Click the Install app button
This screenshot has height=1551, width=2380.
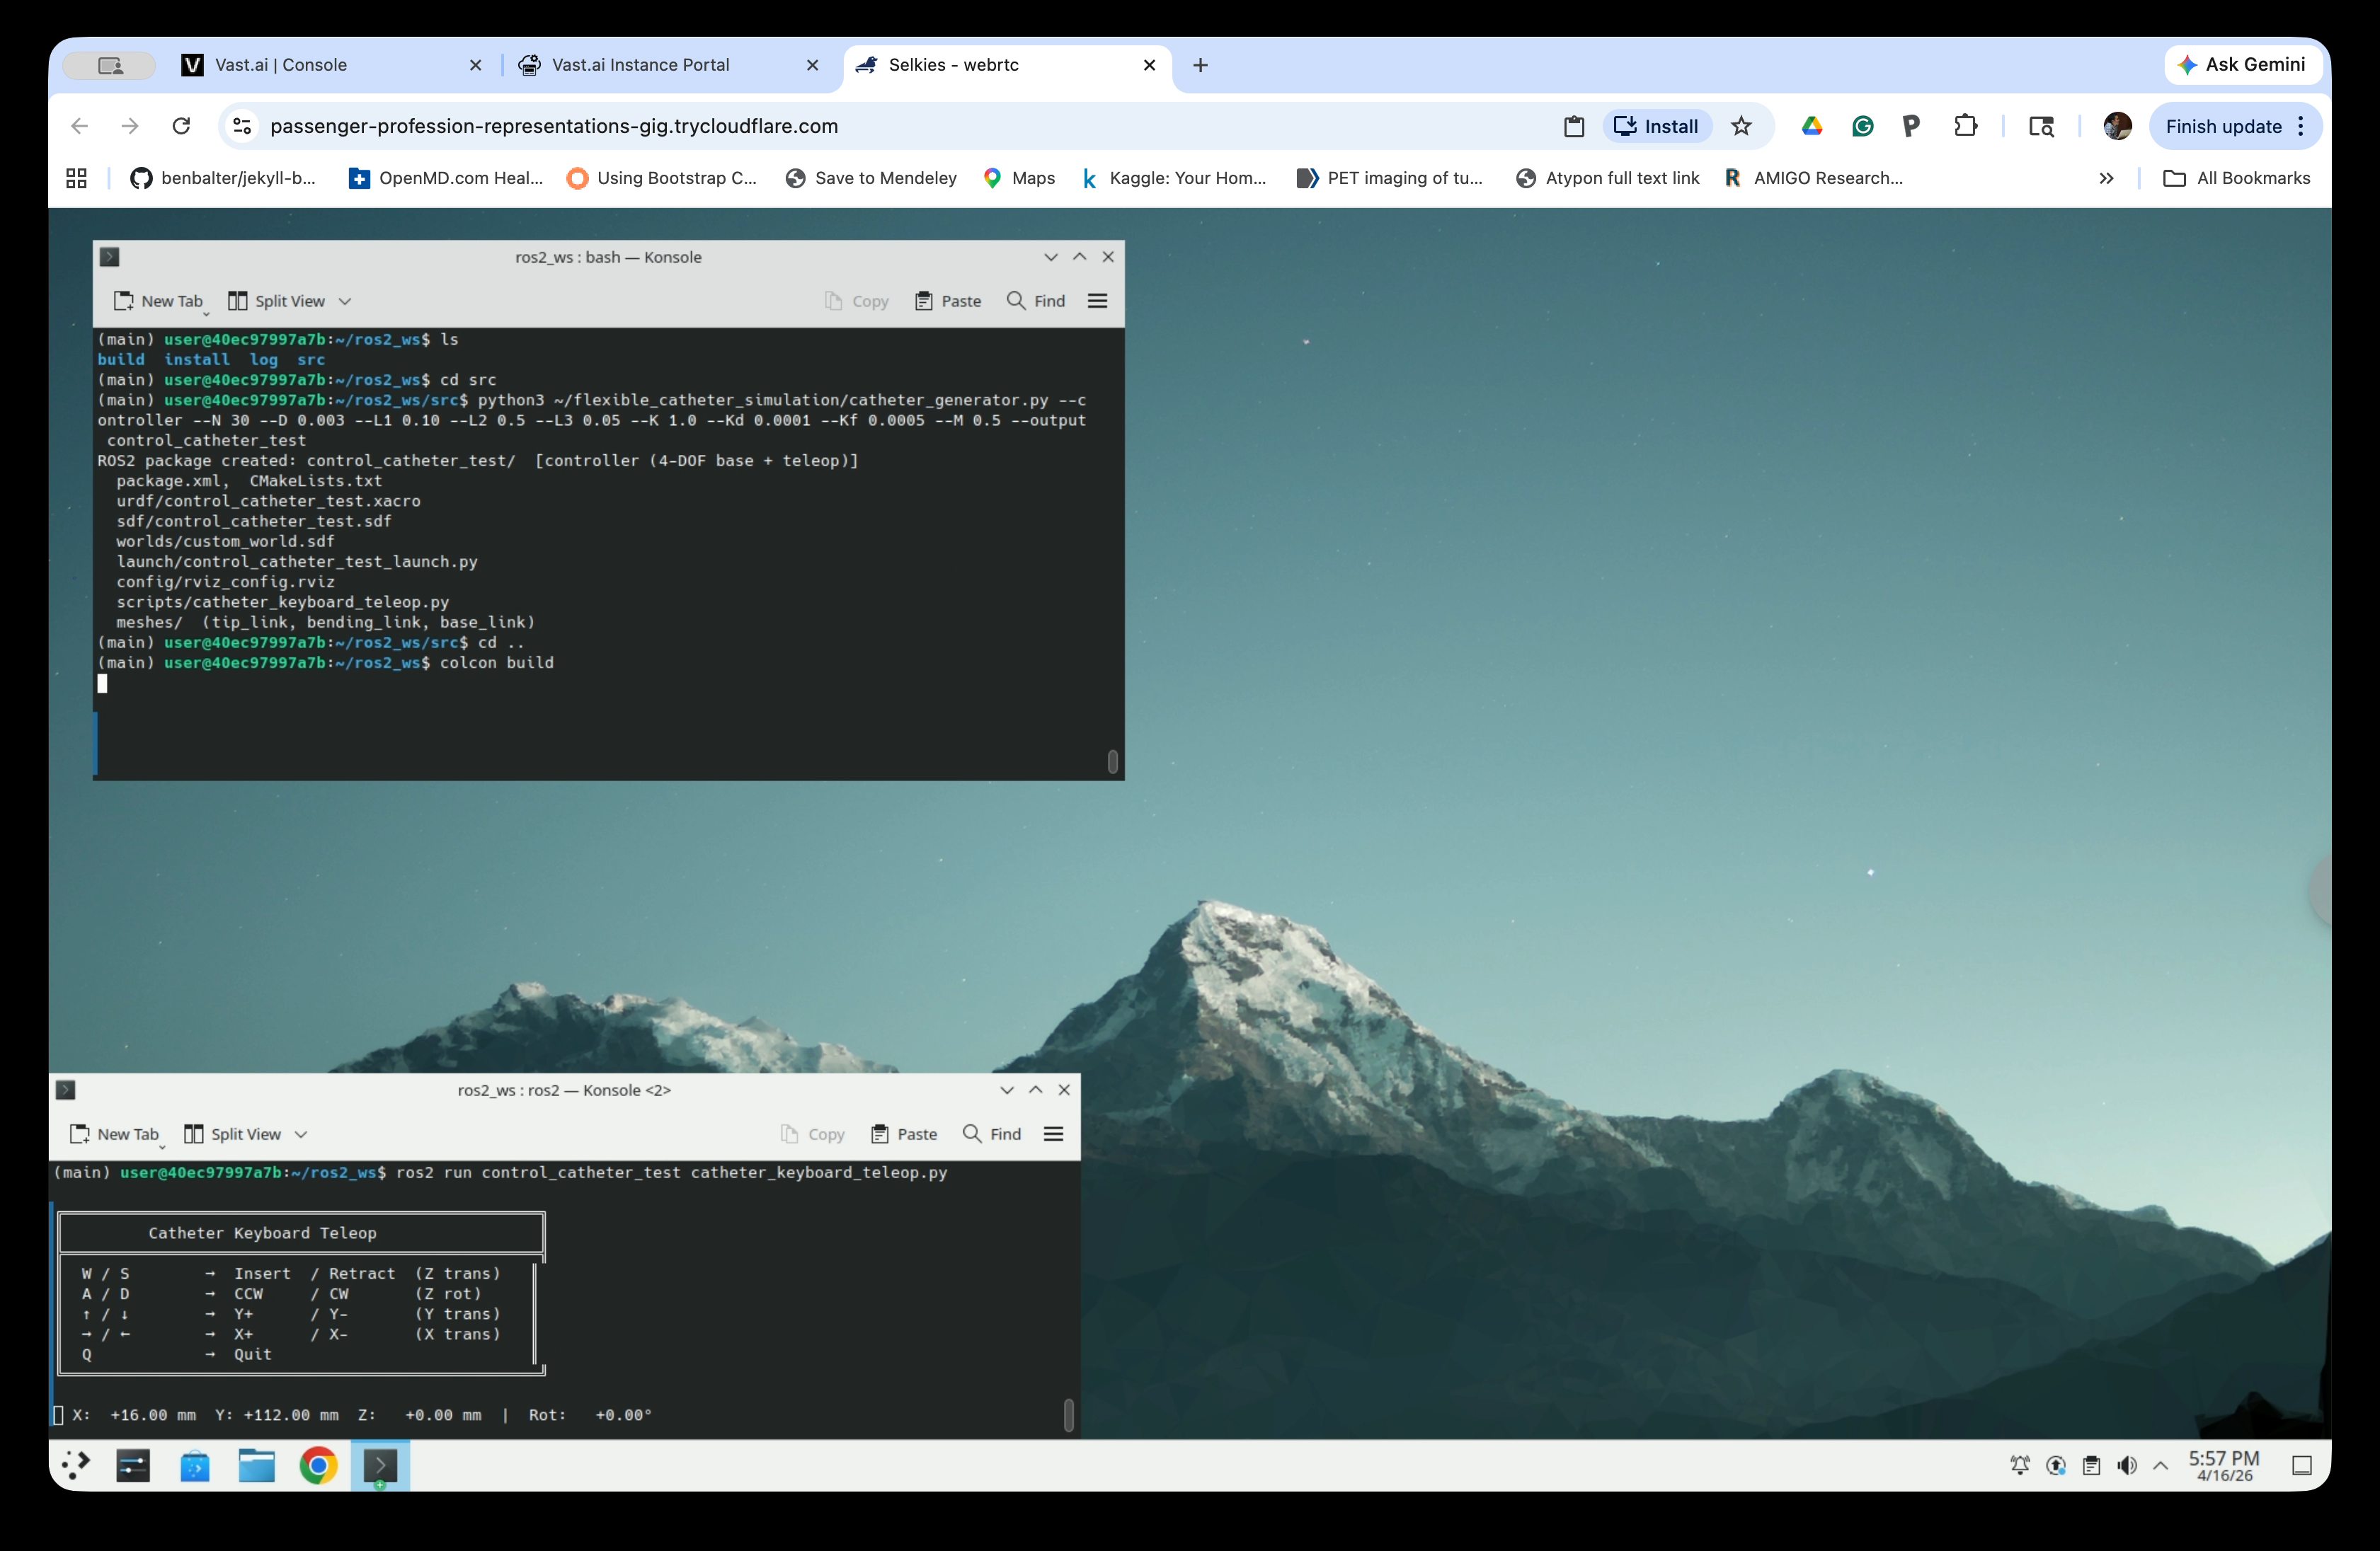tap(1657, 126)
